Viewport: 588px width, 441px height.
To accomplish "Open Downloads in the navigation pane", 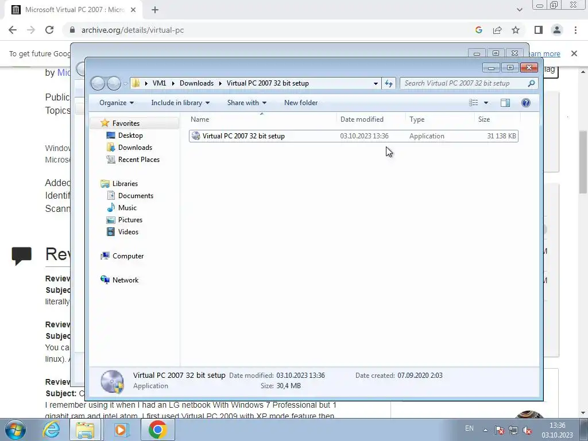I will 135,148.
